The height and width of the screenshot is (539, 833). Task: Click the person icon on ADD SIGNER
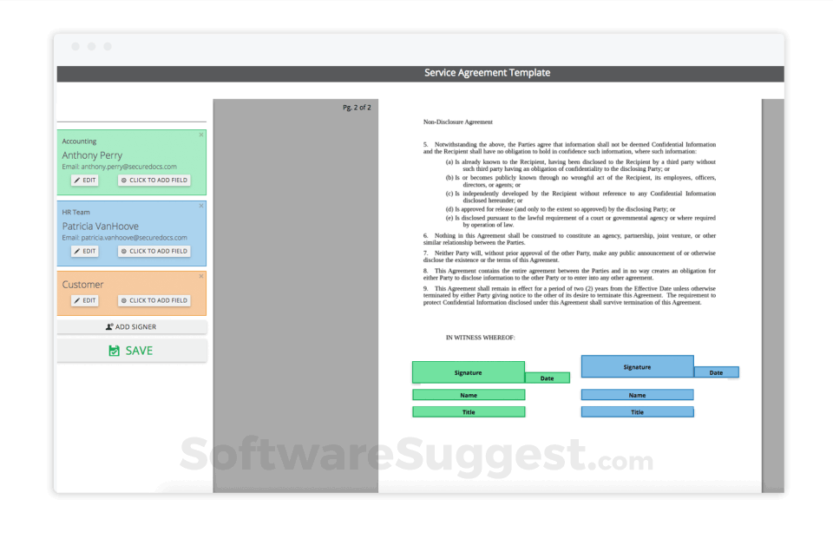click(x=108, y=327)
